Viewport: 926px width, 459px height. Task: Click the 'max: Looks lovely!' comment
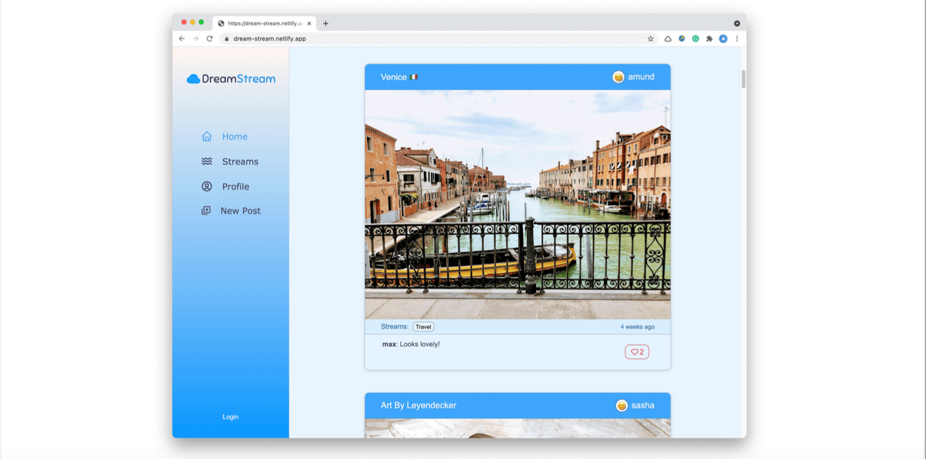tap(411, 344)
